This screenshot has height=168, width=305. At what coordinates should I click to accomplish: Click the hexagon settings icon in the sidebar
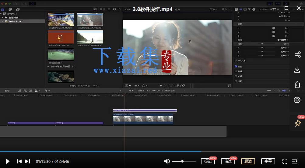[x=297, y=100]
